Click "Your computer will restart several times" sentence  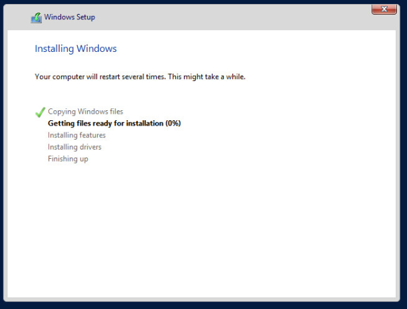100,77
